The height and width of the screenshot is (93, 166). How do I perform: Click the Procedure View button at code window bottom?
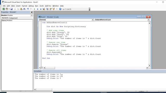(x=40, y=68)
